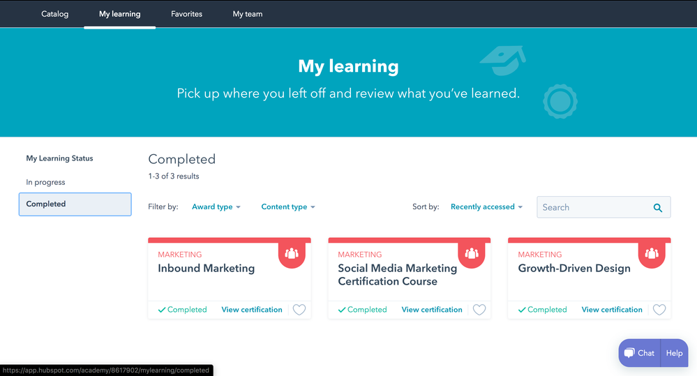Favorite Growth-Driven Design with heart icon
This screenshot has width=697, height=376.
point(659,309)
